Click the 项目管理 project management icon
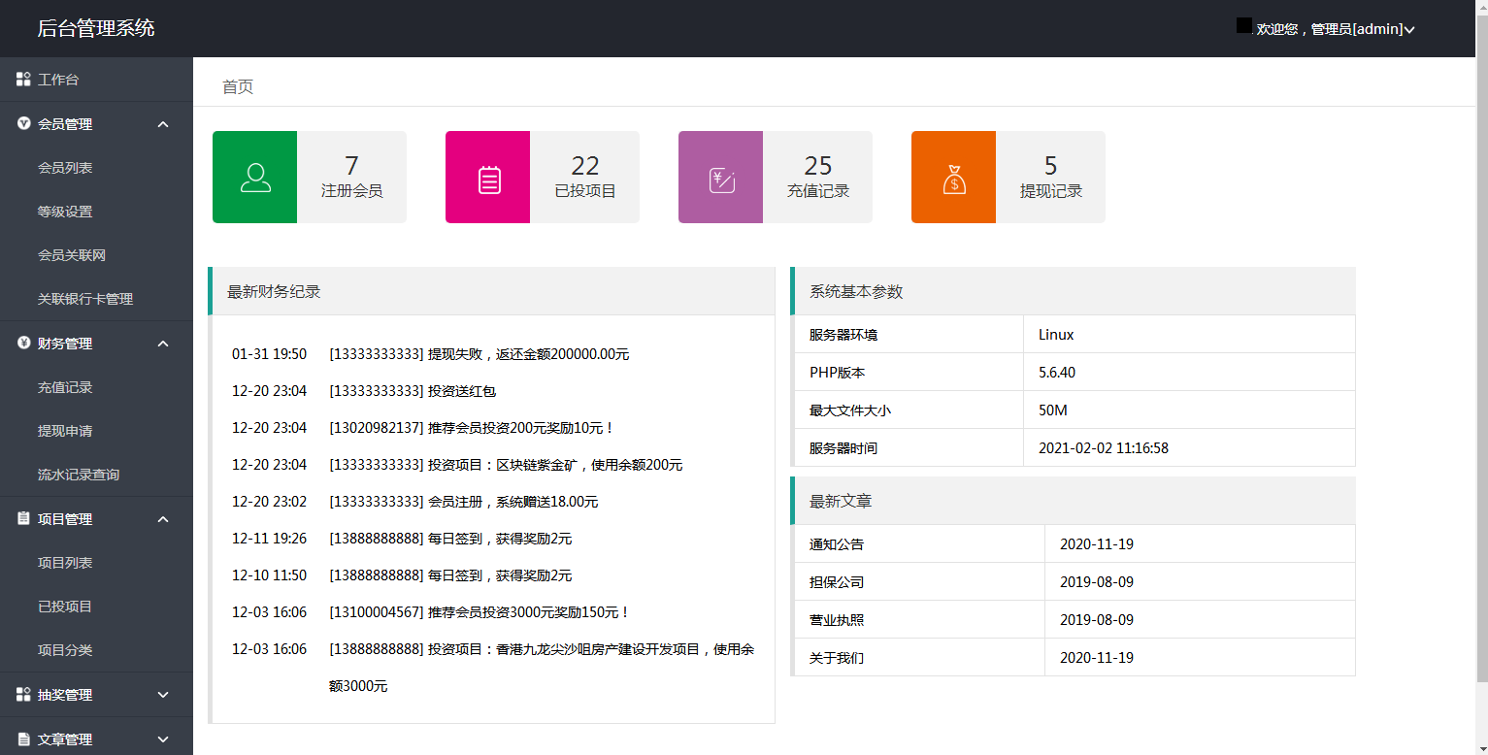This screenshot has height=755, width=1488. [23, 518]
